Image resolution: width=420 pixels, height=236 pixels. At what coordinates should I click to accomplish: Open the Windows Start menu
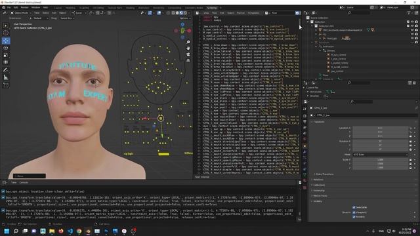7,231
